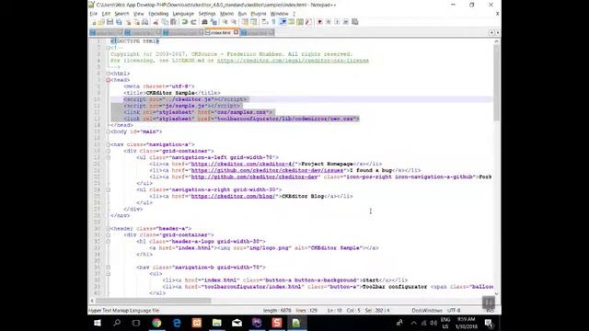This screenshot has height=331, width=589.
Task: Click the ckeditor-dev/issues GitHub URL
Action: 267,170
